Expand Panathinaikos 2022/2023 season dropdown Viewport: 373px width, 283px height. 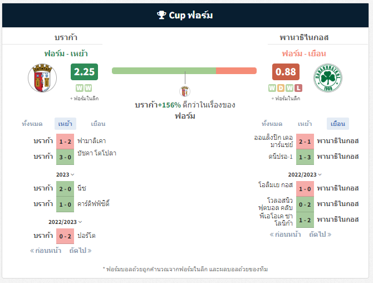point(305,174)
